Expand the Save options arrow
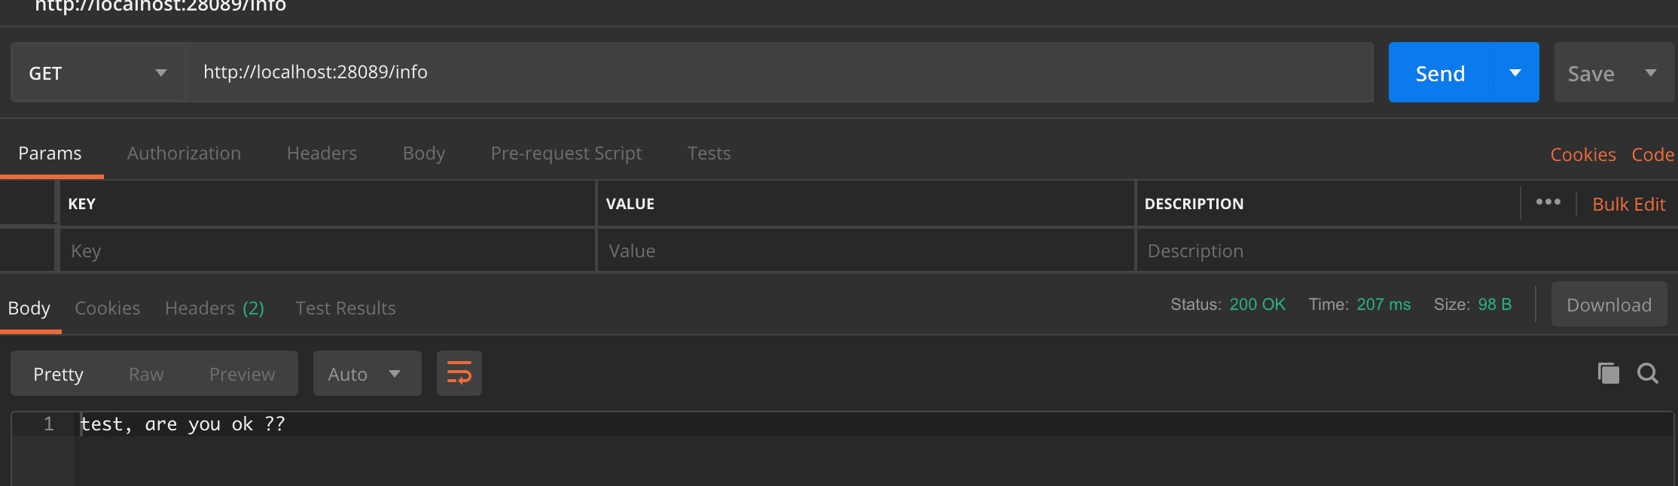 click(x=1651, y=73)
